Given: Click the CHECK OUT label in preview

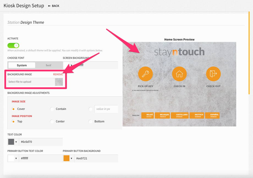Looking at the screenshot, I should pos(213,86).
